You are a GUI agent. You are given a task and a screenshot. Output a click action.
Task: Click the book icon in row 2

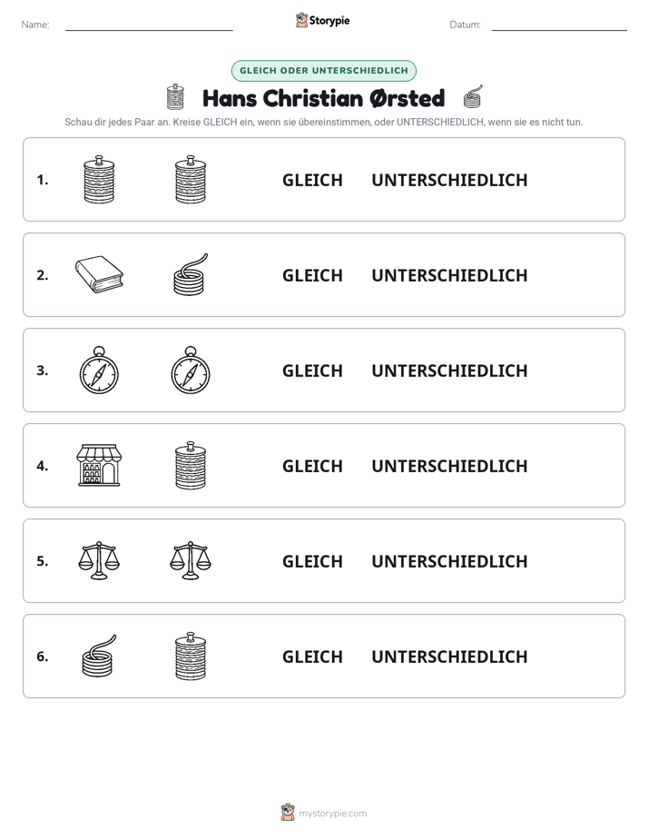pyautogui.click(x=100, y=274)
